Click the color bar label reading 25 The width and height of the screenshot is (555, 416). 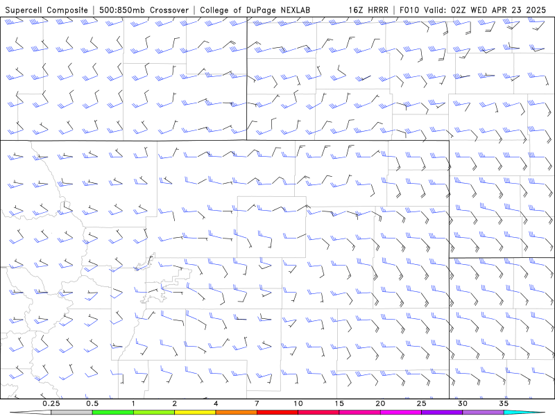(x=421, y=404)
